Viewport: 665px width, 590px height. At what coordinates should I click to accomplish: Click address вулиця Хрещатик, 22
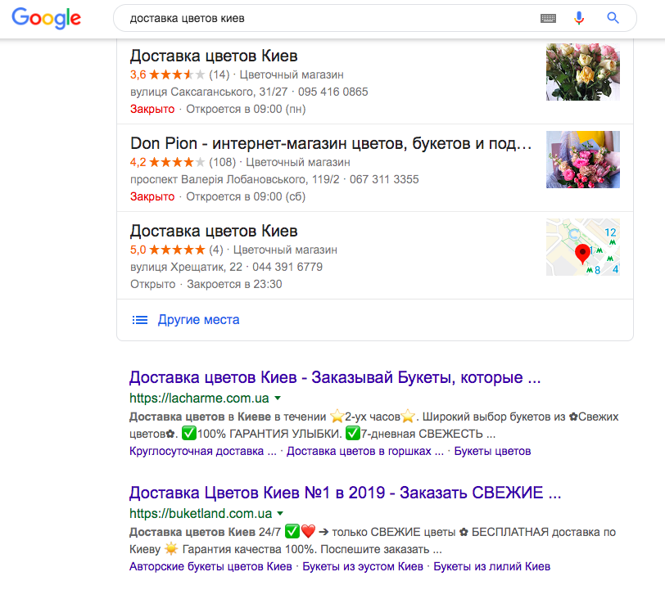(x=186, y=267)
